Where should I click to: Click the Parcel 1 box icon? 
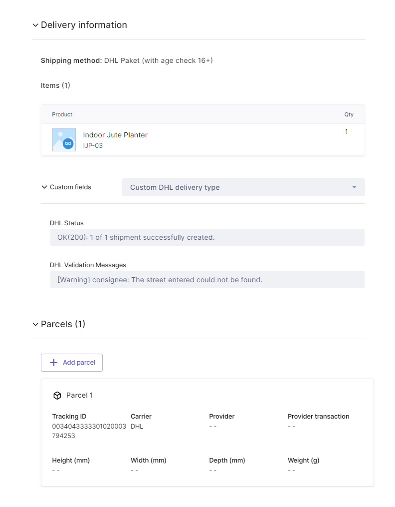coord(57,396)
